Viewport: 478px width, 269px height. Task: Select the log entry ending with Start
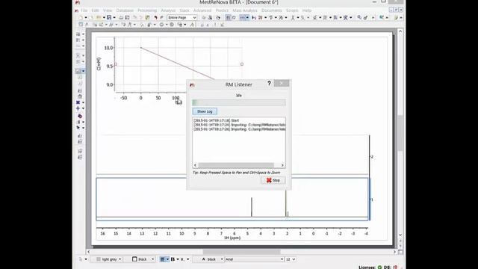pos(217,120)
